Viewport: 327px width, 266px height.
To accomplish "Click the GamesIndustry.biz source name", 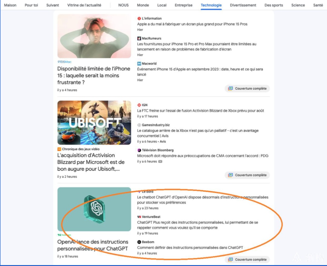I will click(x=156, y=125).
